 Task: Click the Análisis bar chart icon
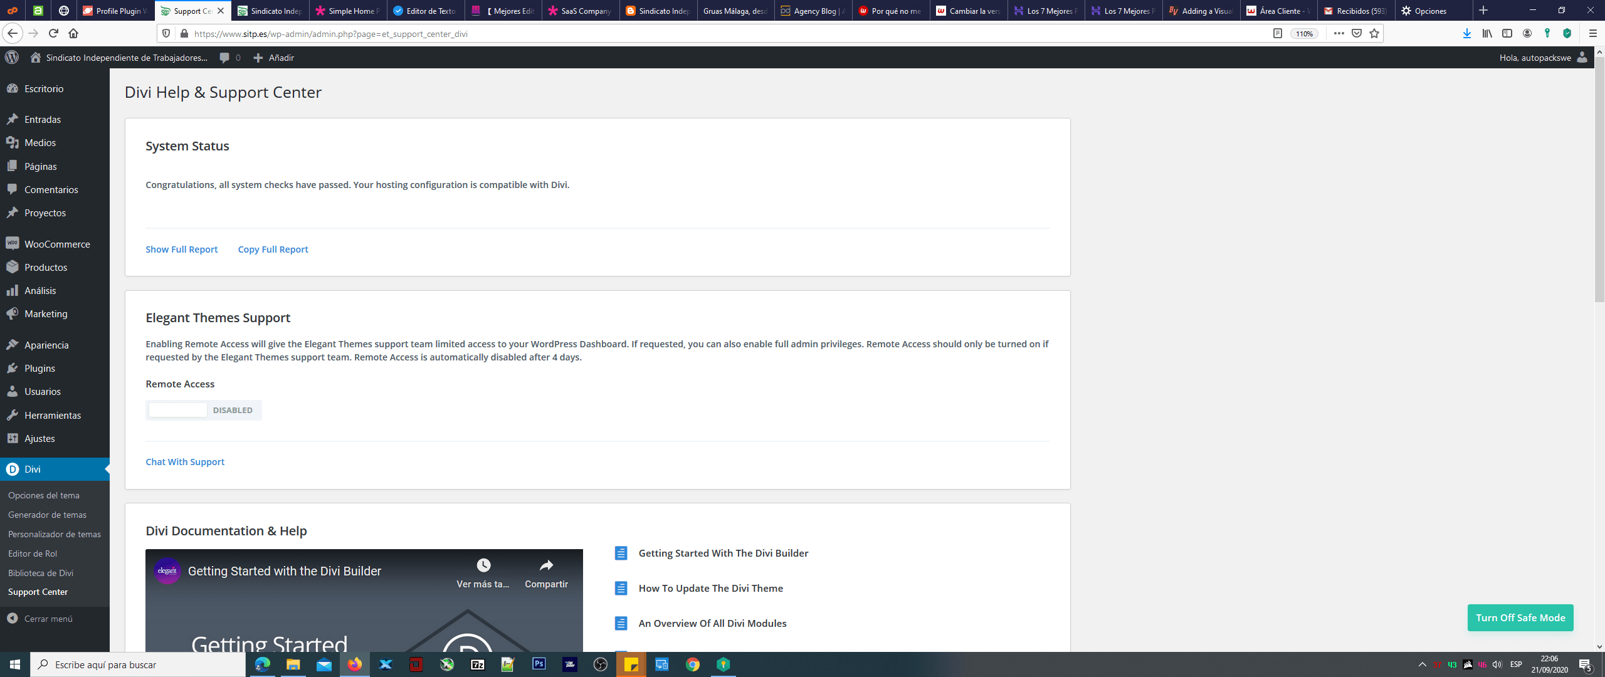tap(13, 290)
